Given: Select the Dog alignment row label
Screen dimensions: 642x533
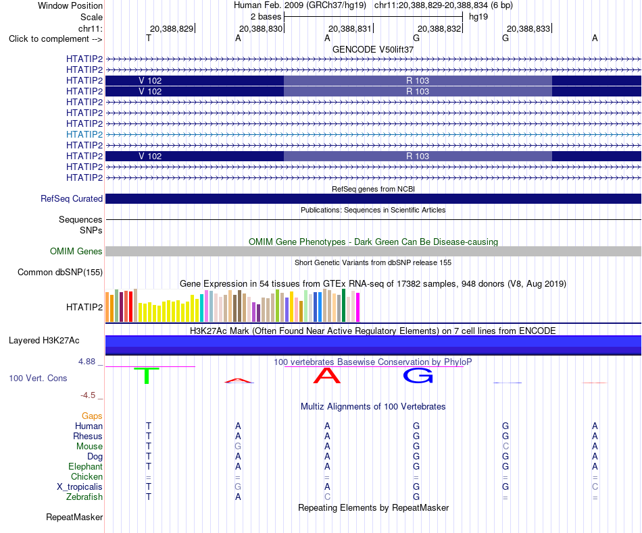Looking at the screenshot, I should [x=95, y=456].
